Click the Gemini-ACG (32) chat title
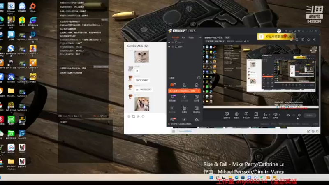This screenshot has height=185, width=329. tap(138, 46)
